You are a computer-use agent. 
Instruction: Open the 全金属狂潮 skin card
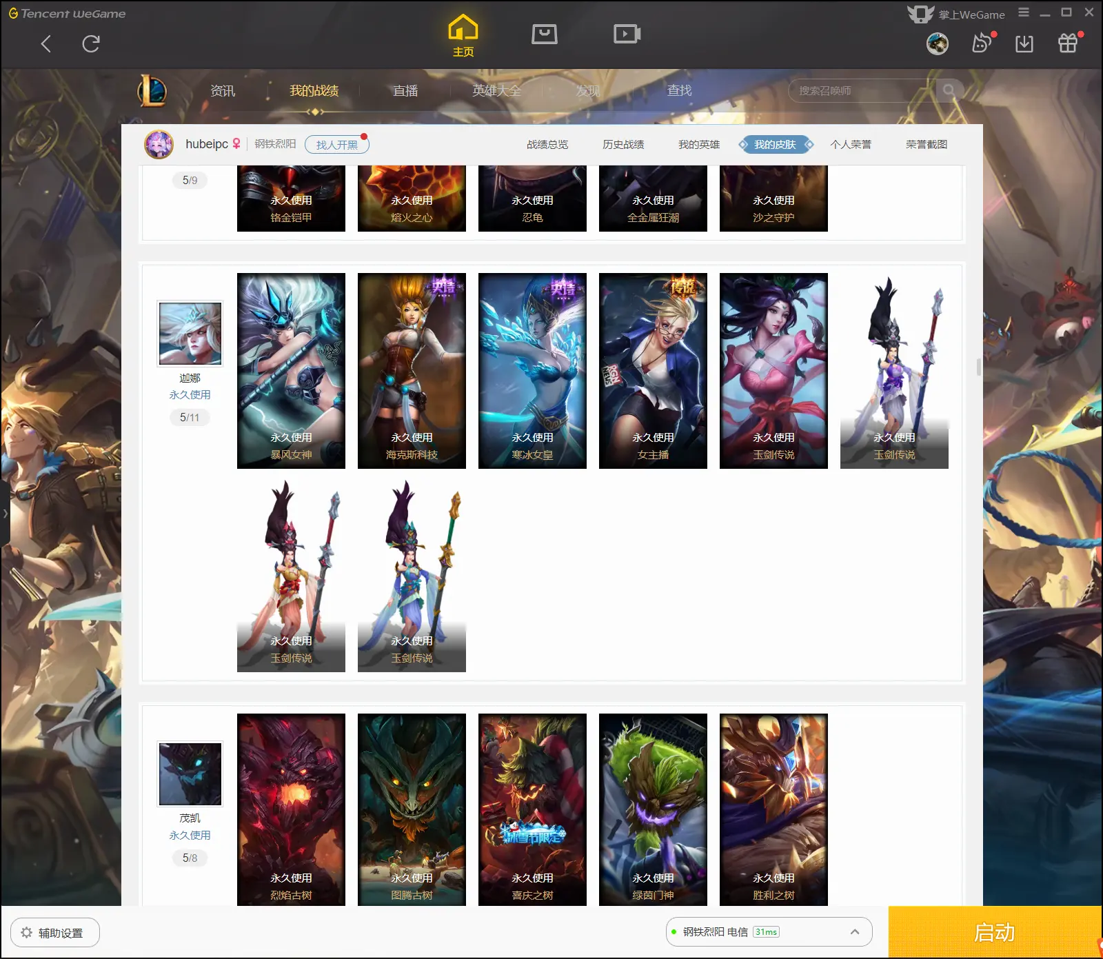[653, 199]
